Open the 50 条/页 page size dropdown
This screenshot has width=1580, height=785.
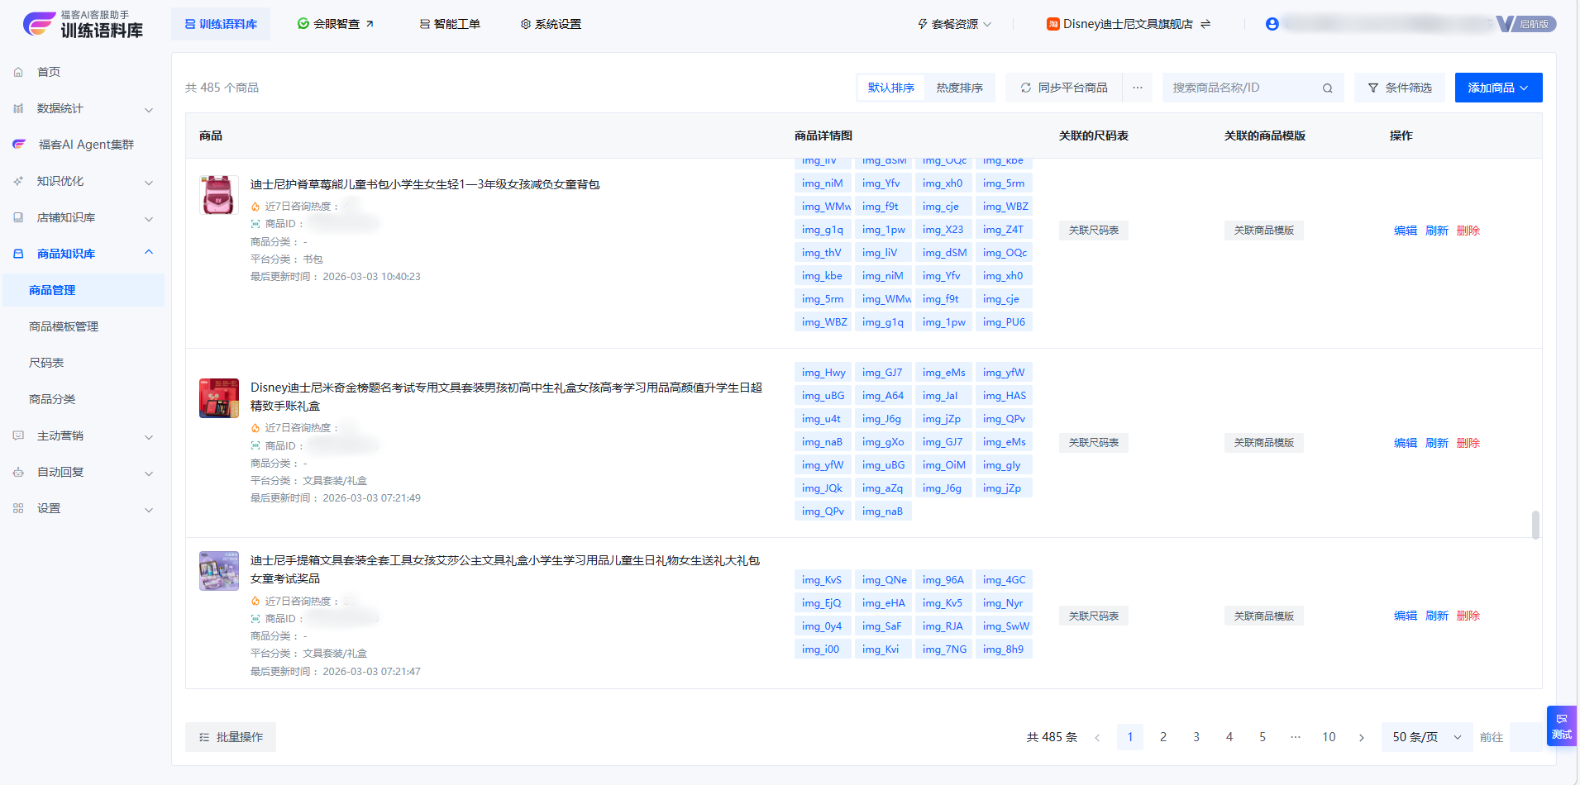pos(1427,737)
